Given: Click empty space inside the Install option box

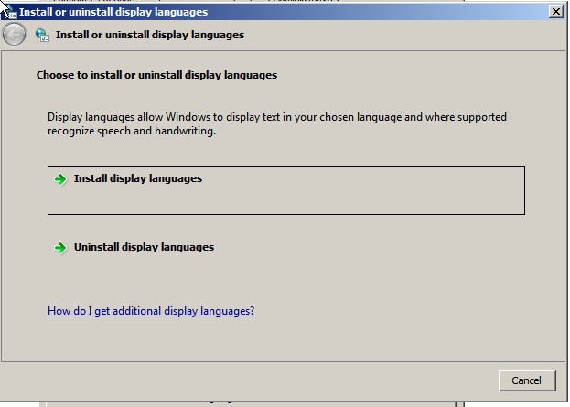Looking at the screenshot, I should (x=366, y=197).
